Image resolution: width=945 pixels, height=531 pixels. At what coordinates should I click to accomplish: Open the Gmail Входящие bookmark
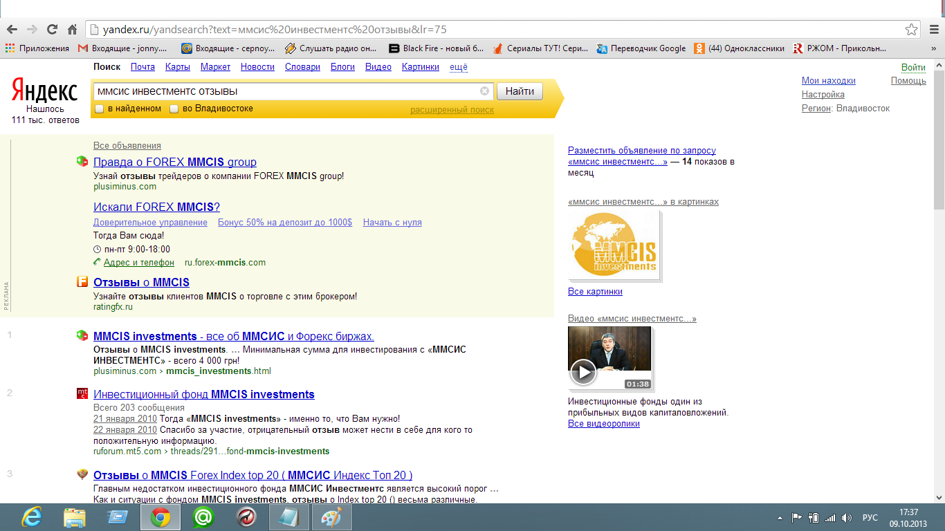122,48
